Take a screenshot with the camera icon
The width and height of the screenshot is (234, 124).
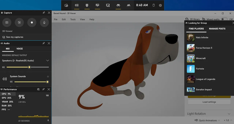point(7,22)
